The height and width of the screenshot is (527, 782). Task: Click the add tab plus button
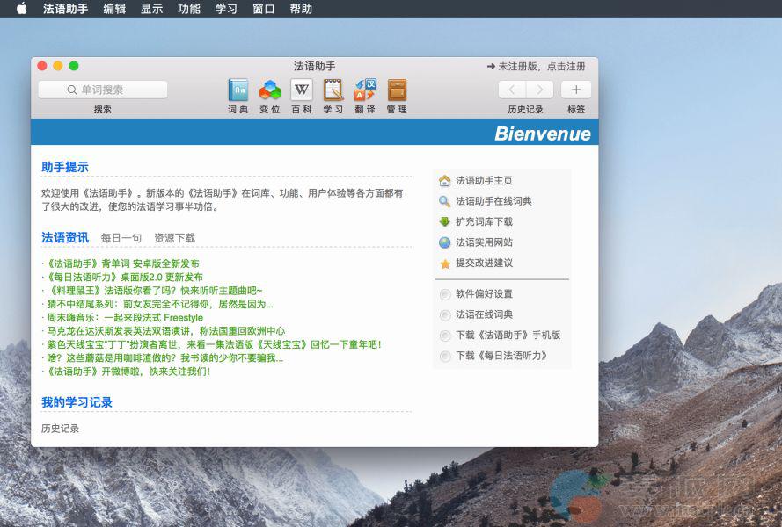point(576,90)
